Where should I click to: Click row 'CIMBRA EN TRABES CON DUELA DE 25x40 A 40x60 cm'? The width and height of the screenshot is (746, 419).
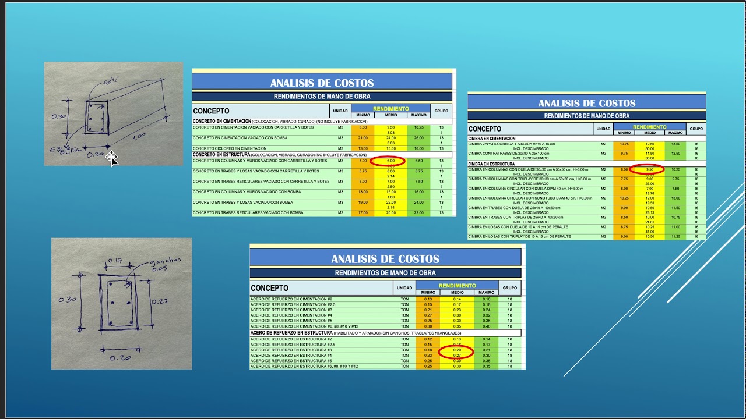[587, 208]
